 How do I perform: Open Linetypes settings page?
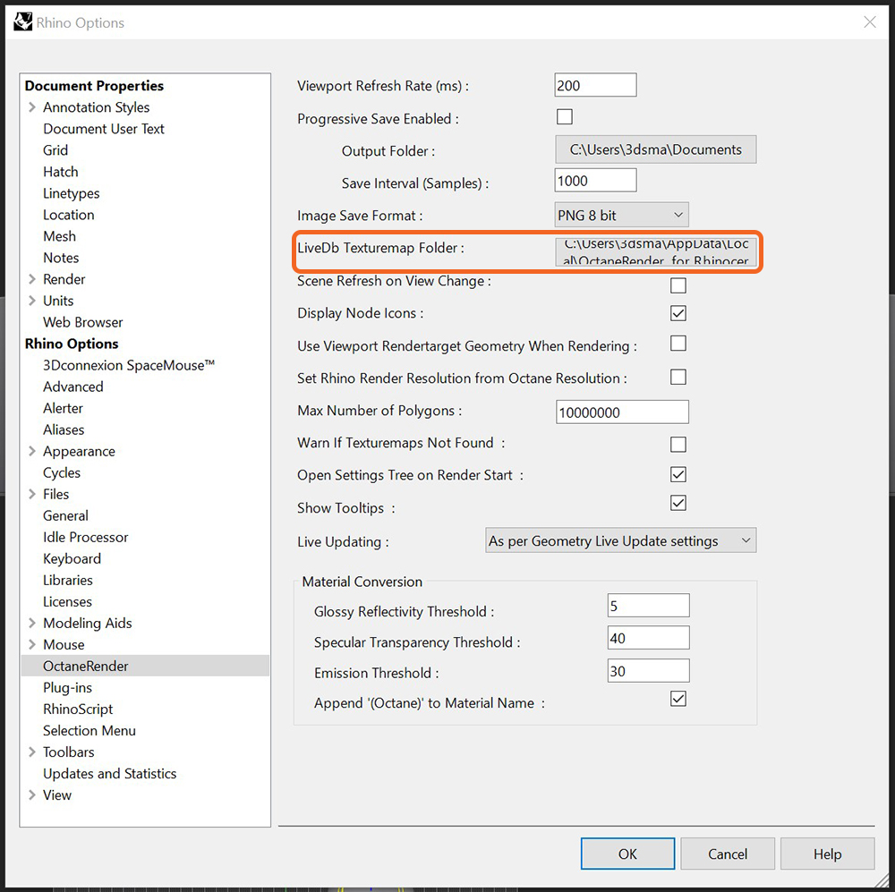[x=72, y=193]
